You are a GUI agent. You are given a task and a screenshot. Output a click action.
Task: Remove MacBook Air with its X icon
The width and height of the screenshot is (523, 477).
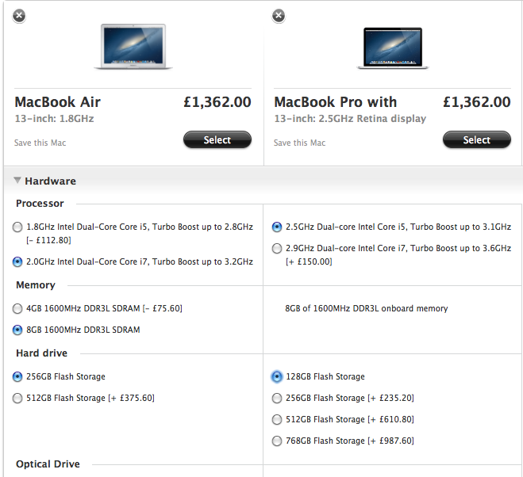pyautogui.click(x=19, y=16)
